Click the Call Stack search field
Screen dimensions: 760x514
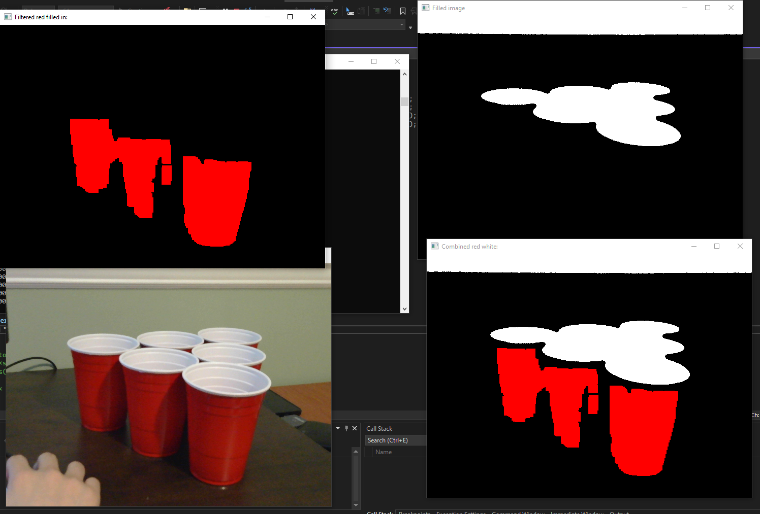[395, 440]
